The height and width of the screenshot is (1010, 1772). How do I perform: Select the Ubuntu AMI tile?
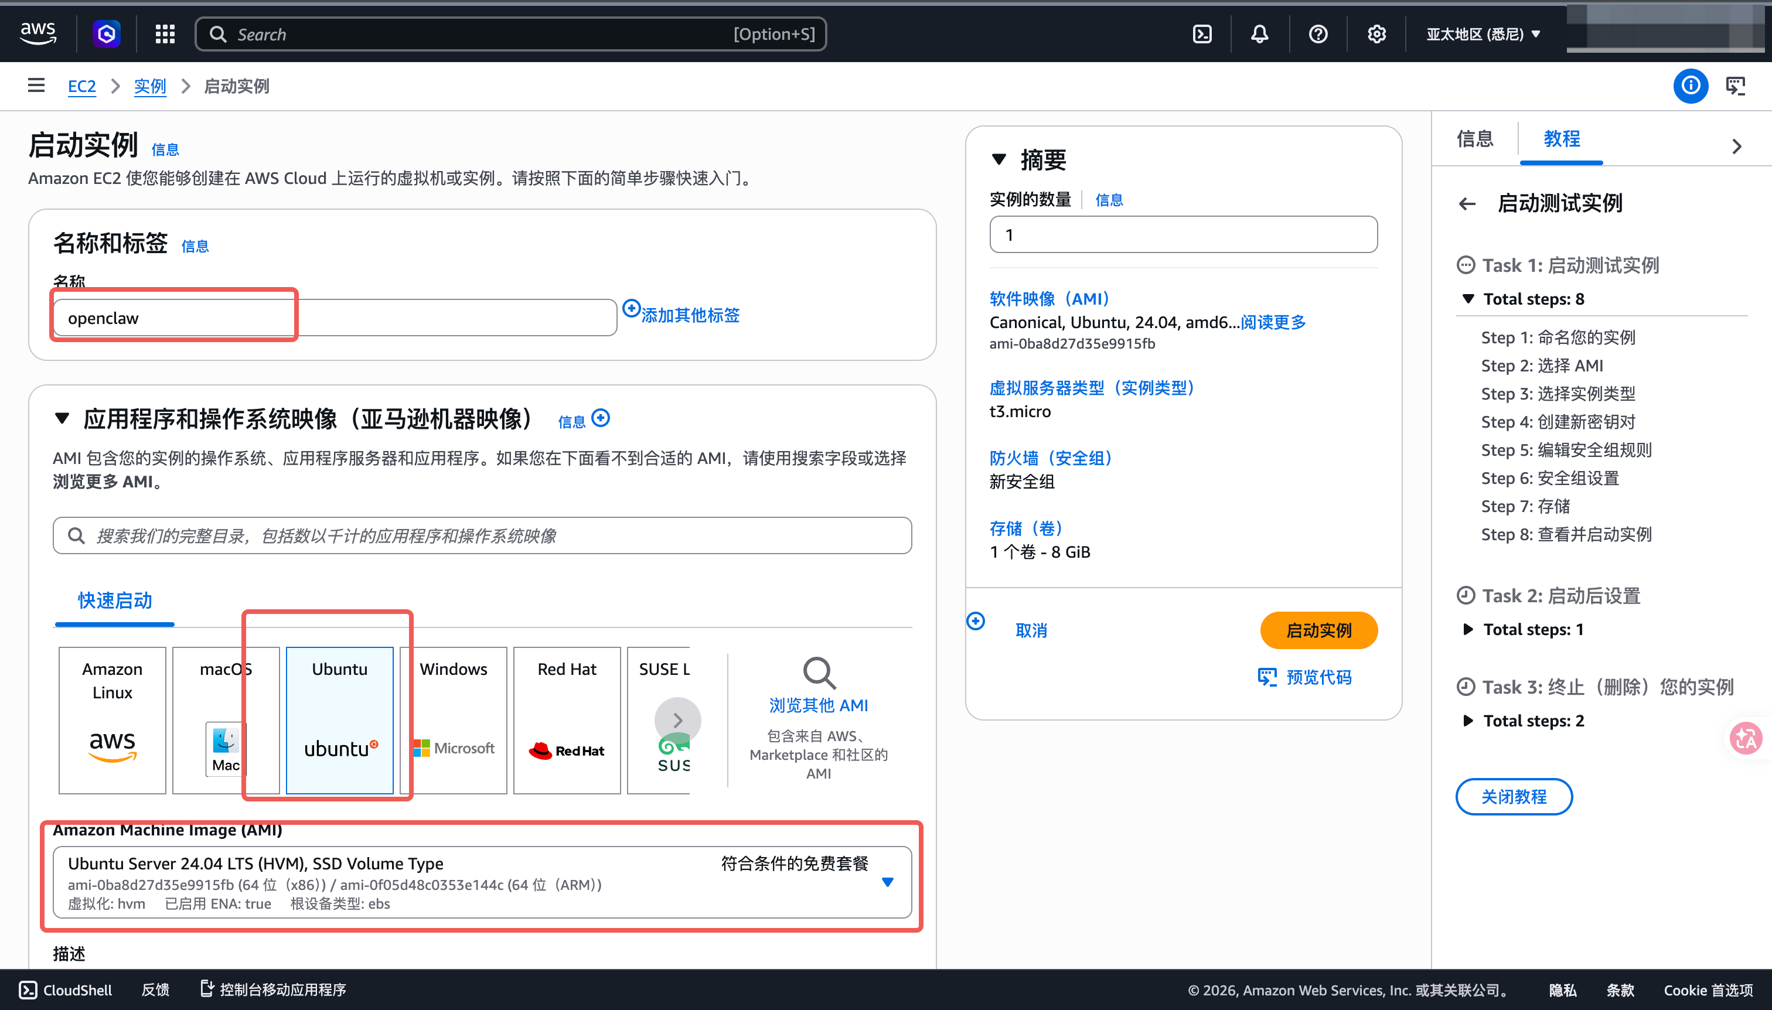[x=339, y=720]
